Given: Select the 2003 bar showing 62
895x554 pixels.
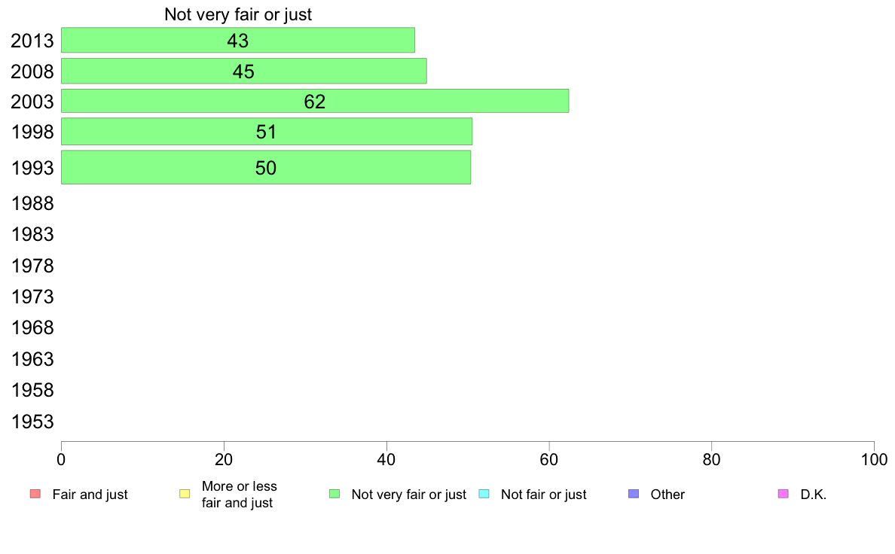Looking at the screenshot, I should [315, 101].
